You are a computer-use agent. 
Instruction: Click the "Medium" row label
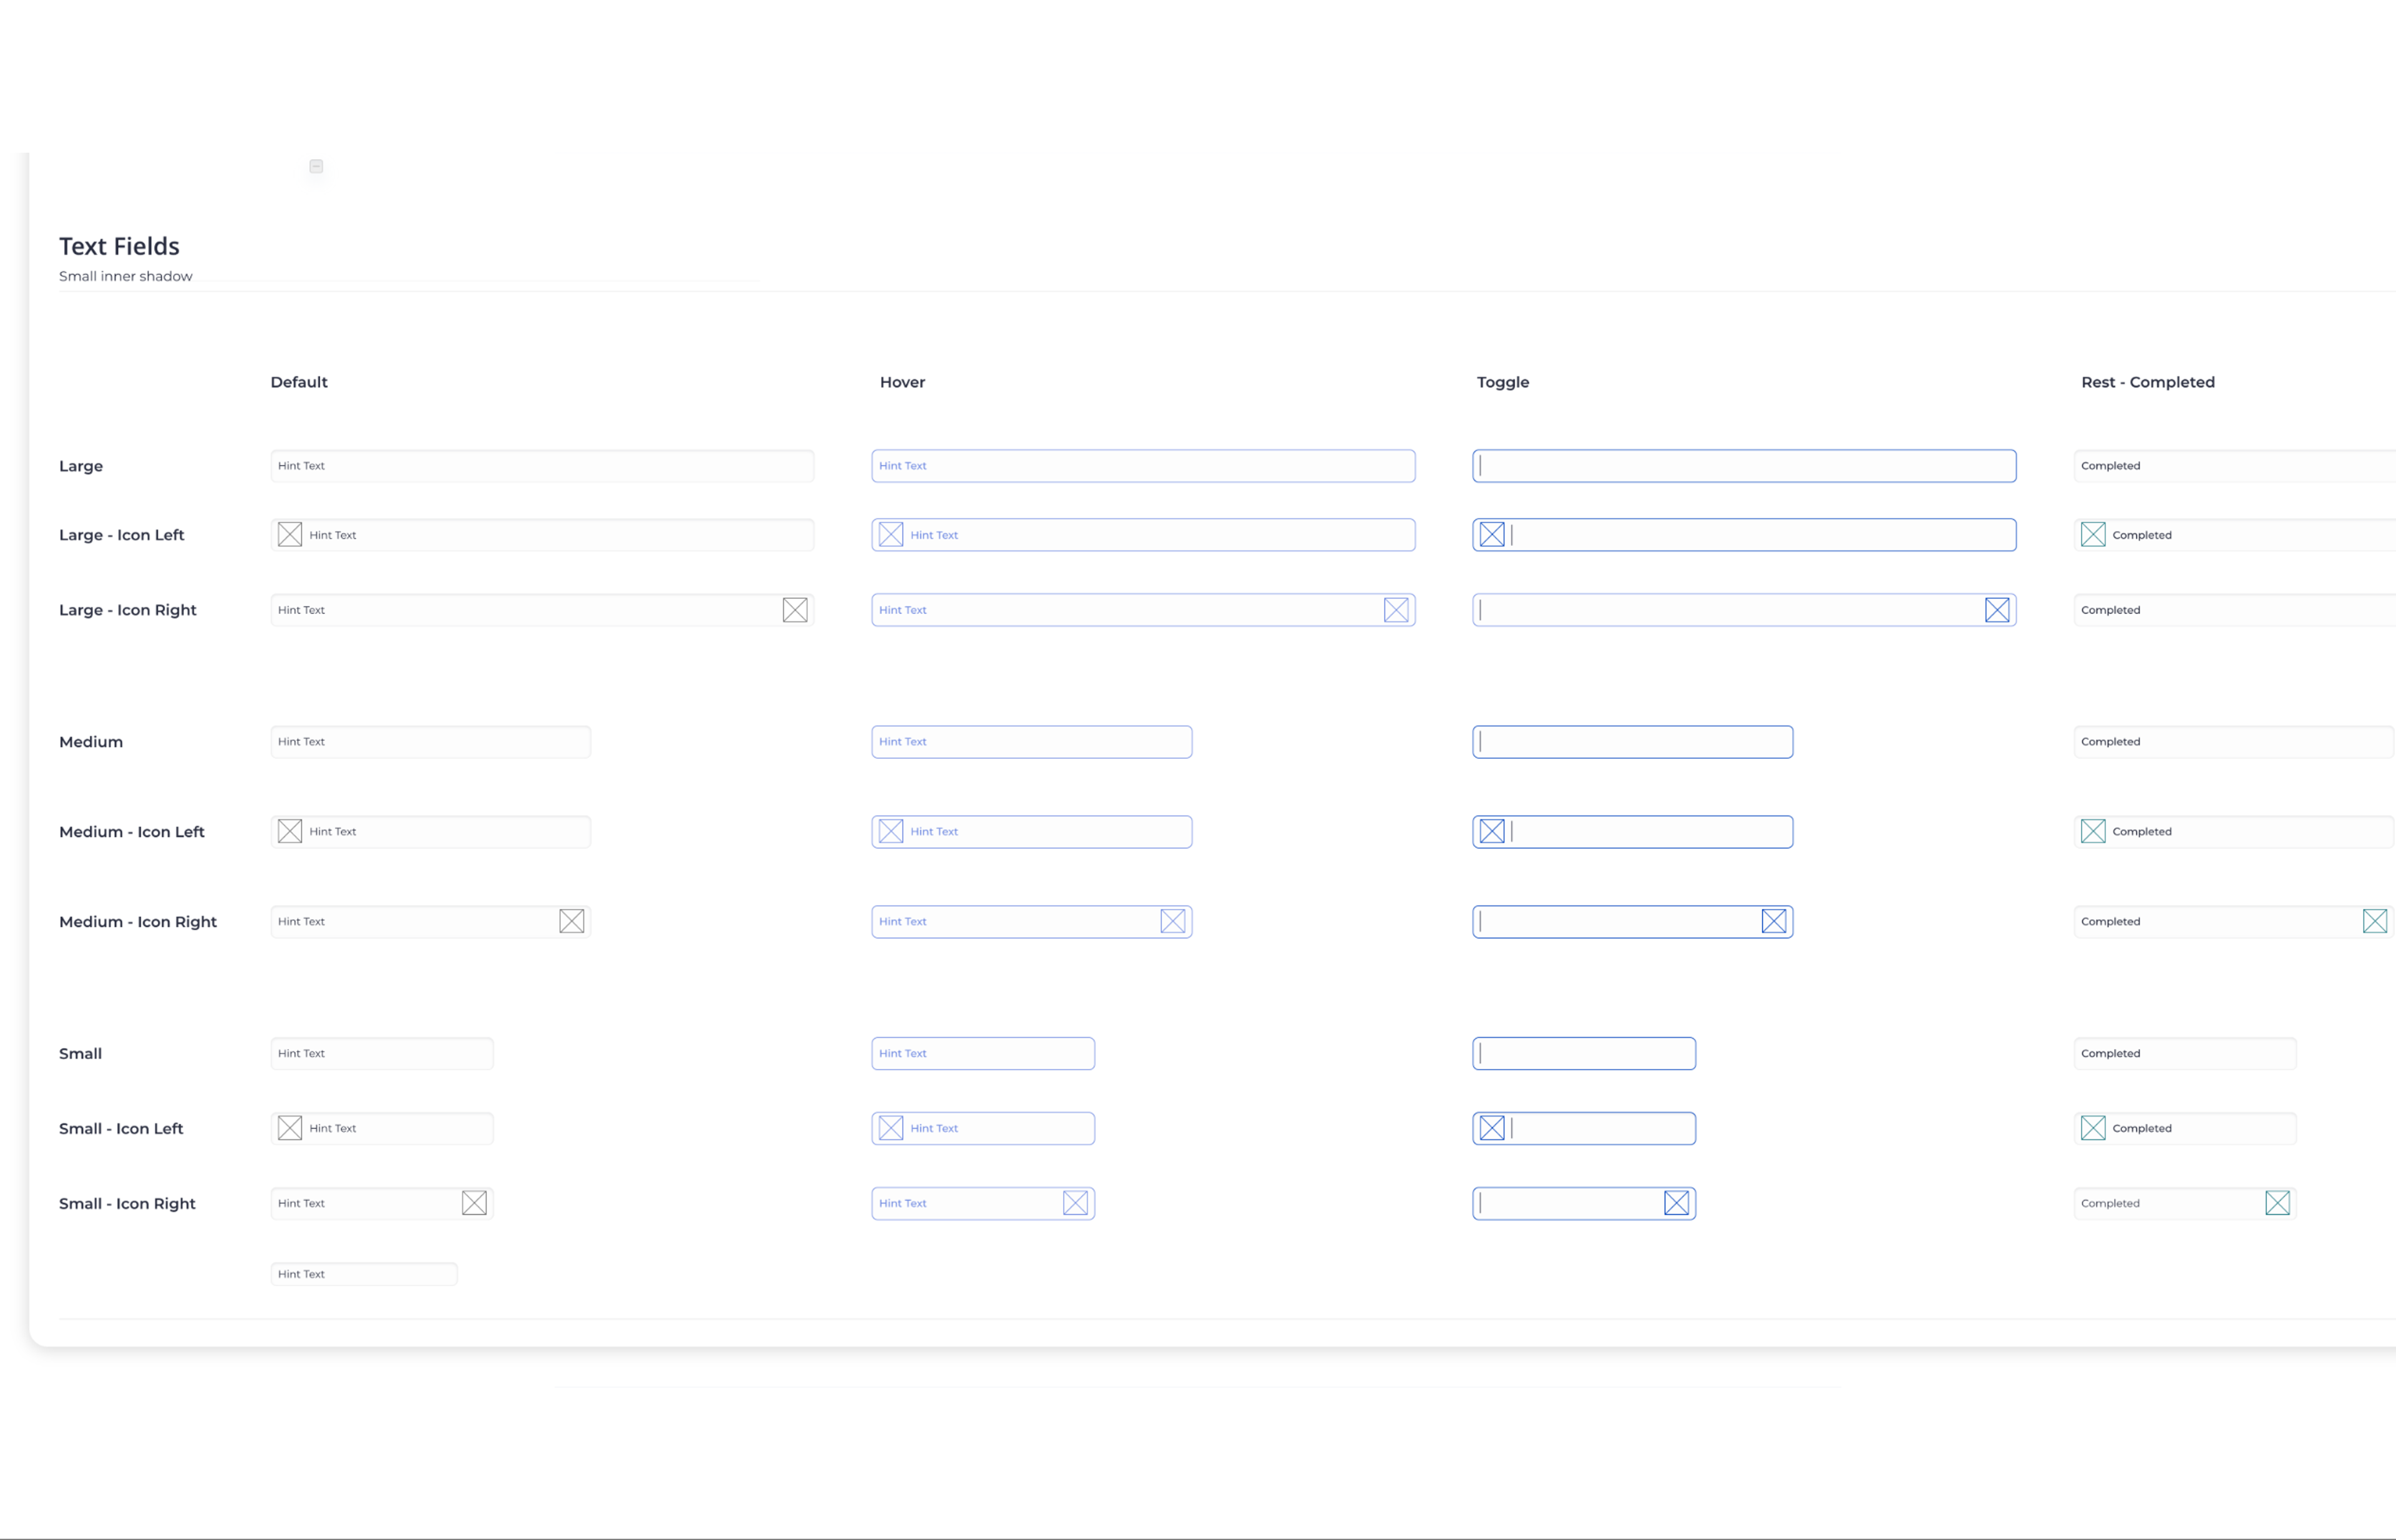tap(91, 742)
